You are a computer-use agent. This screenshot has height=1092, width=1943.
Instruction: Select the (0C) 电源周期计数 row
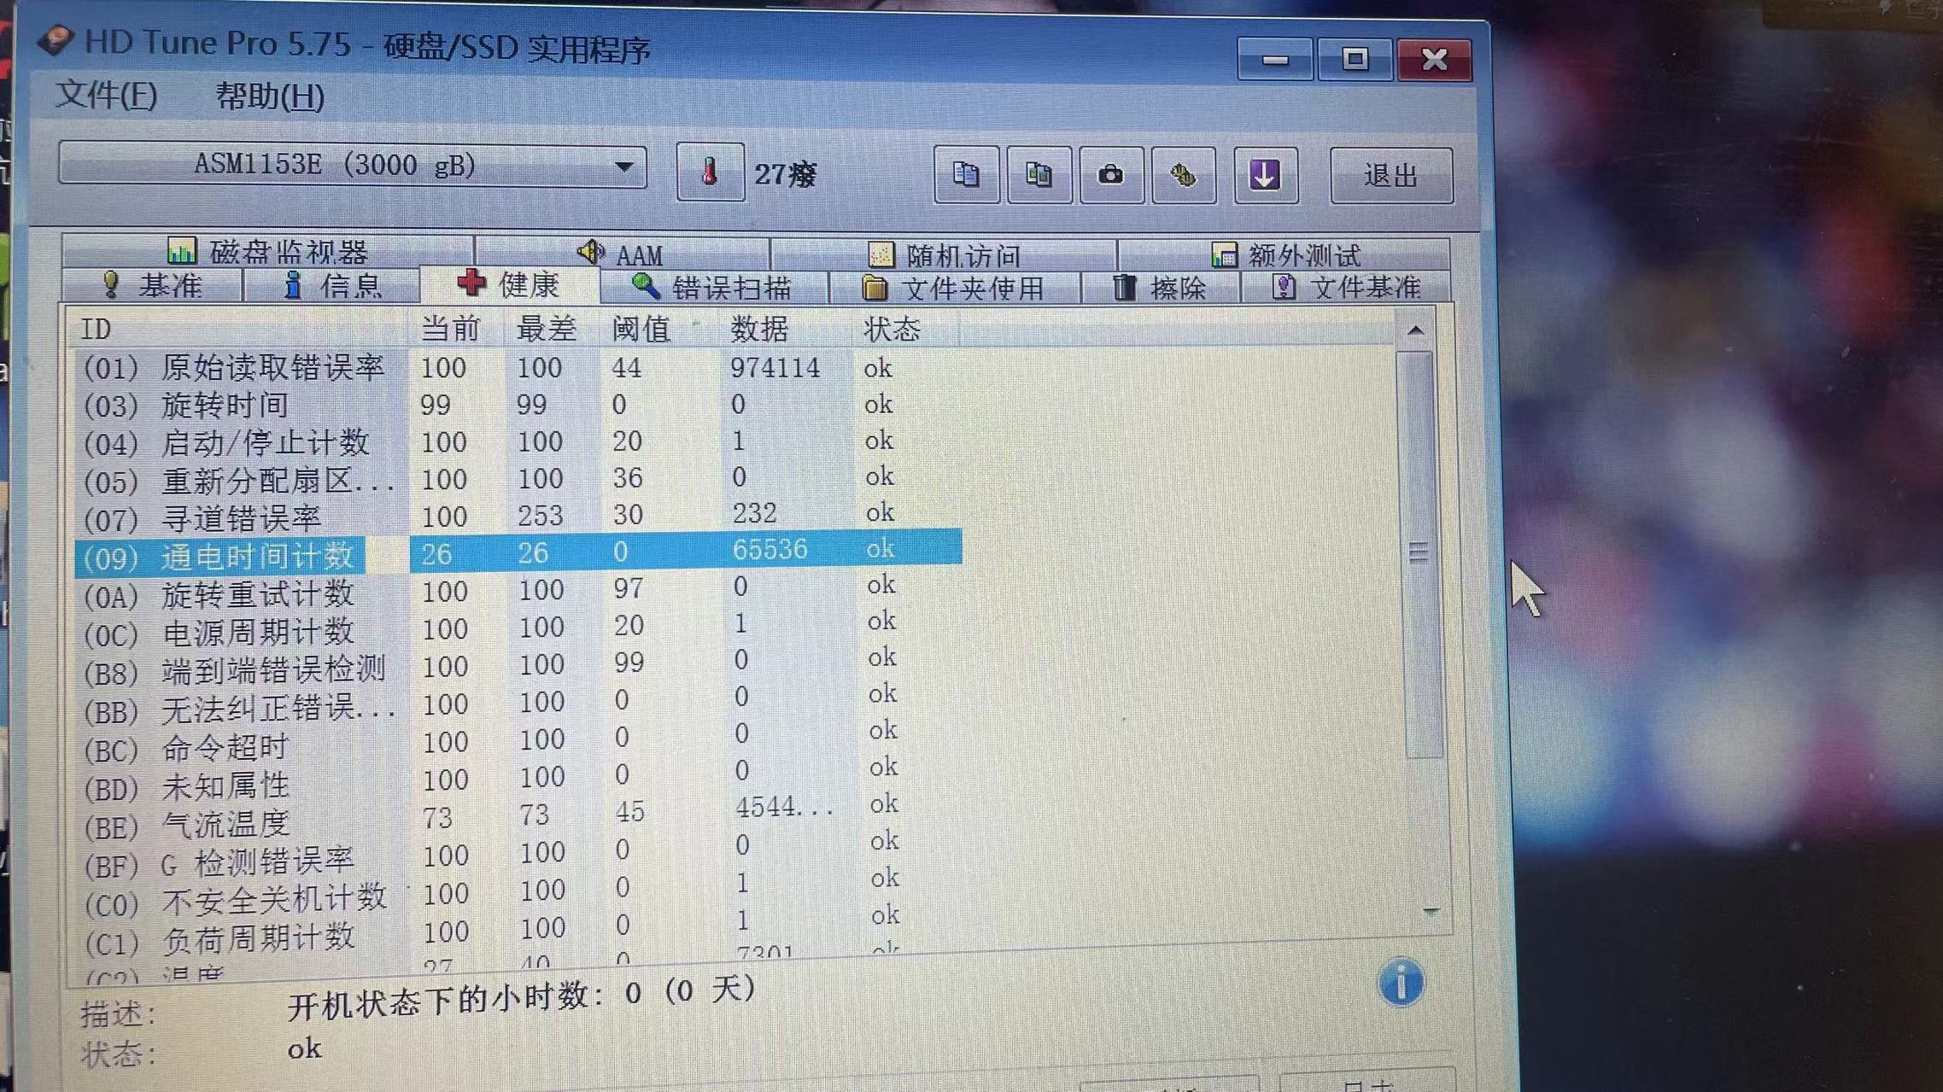518,628
